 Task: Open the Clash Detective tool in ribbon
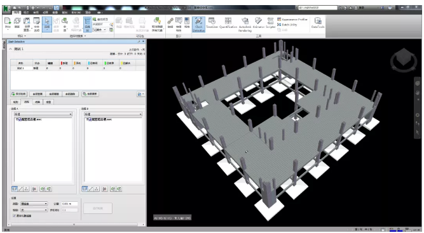pos(198,24)
